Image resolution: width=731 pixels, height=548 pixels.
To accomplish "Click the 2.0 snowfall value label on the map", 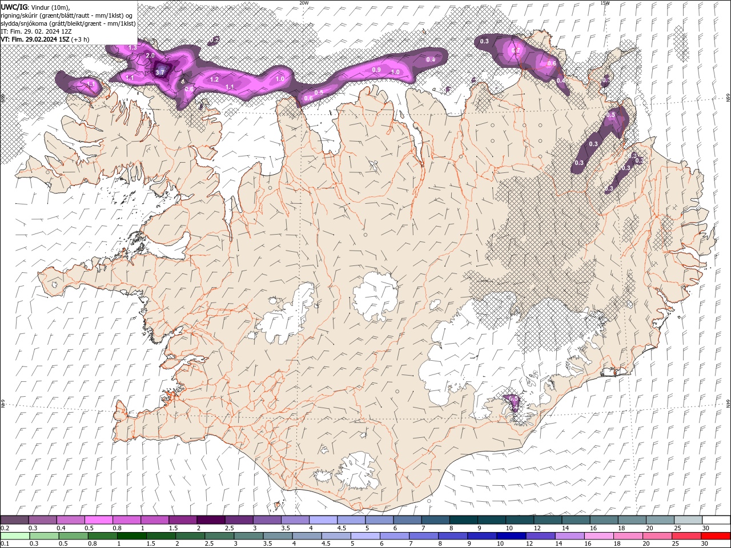I will click(x=150, y=55).
